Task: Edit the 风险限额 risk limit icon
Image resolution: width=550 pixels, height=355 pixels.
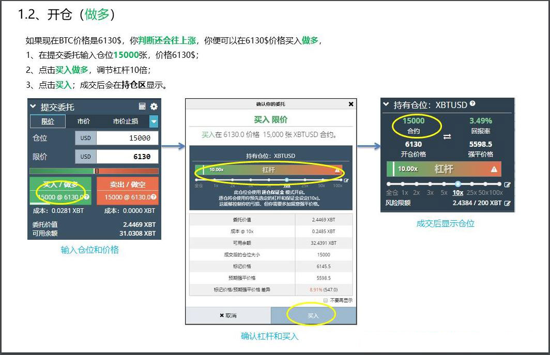Action: pyautogui.click(x=508, y=204)
